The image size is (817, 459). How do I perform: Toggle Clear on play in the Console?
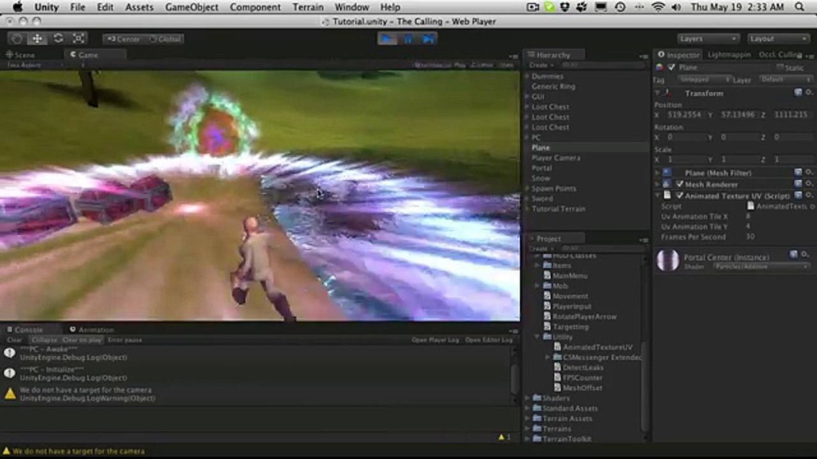(x=82, y=340)
